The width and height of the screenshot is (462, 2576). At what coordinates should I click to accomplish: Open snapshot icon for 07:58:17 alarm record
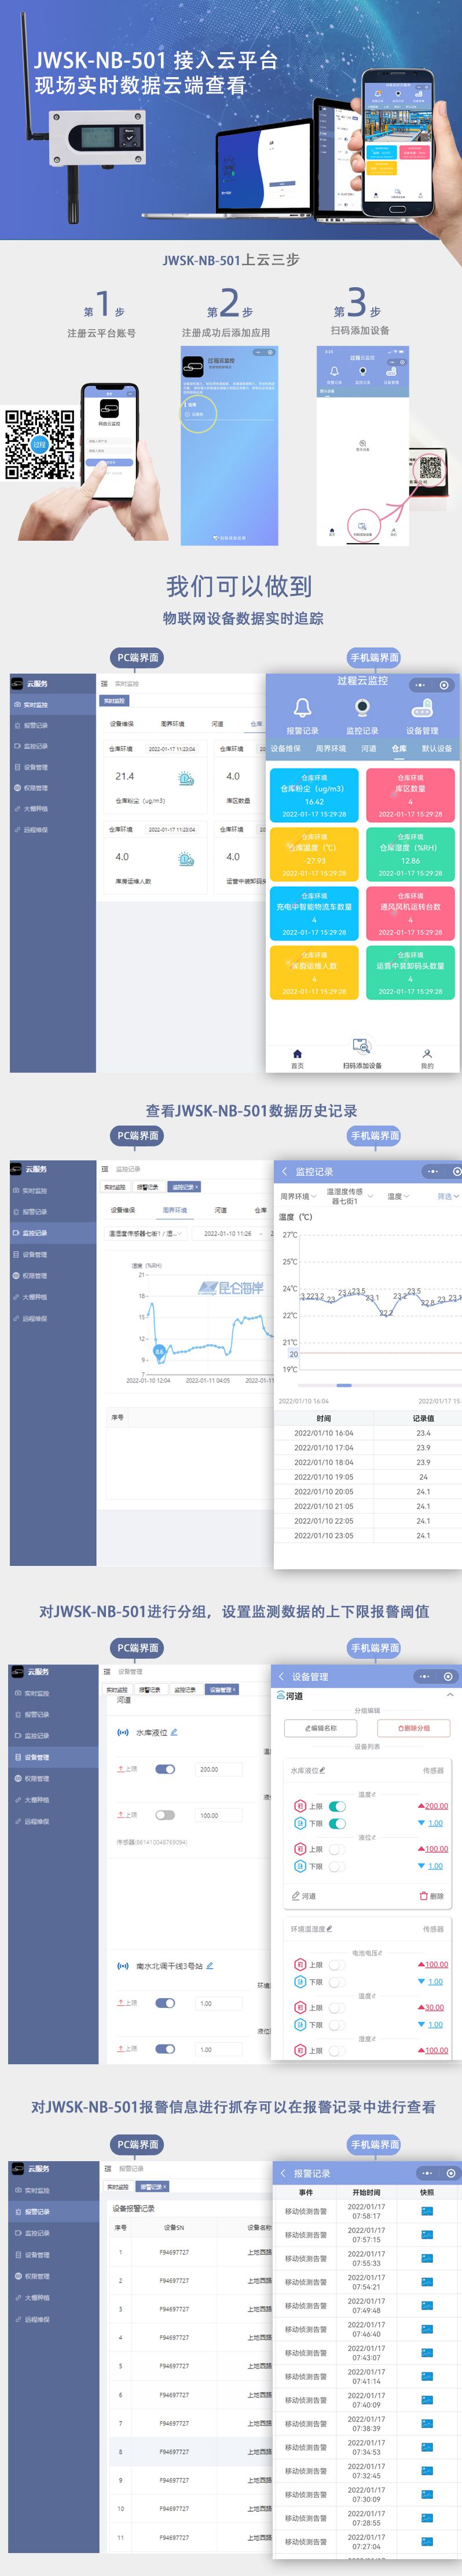[427, 2211]
